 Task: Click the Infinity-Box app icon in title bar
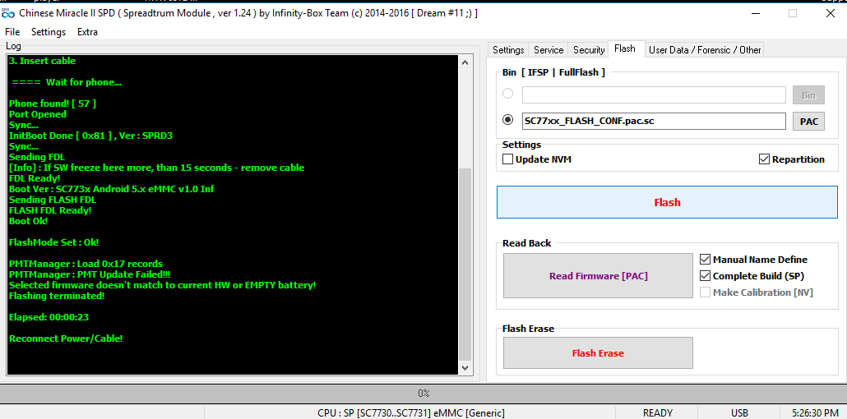click(x=7, y=13)
